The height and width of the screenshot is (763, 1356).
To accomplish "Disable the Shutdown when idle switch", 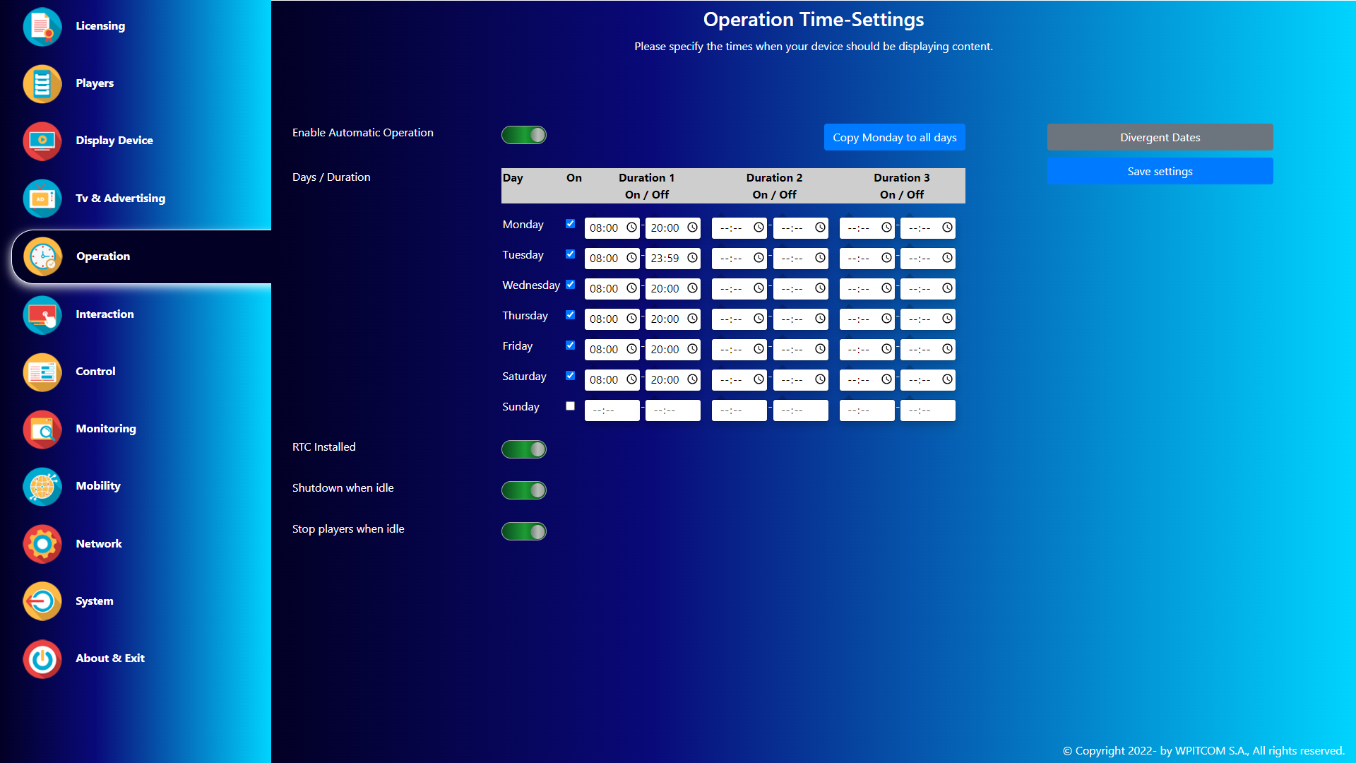I will tap(523, 490).
